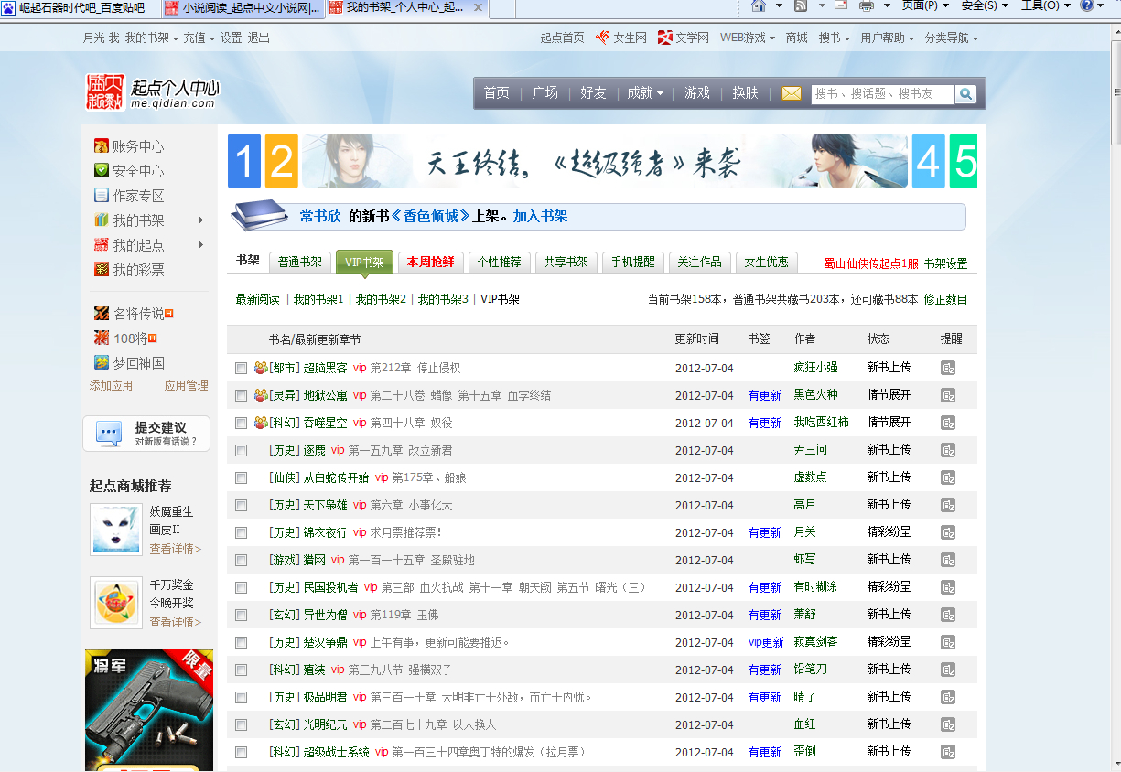Switch to 个性推荐 tab
The image size is (1121, 772).
pyautogui.click(x=499, y=262)
